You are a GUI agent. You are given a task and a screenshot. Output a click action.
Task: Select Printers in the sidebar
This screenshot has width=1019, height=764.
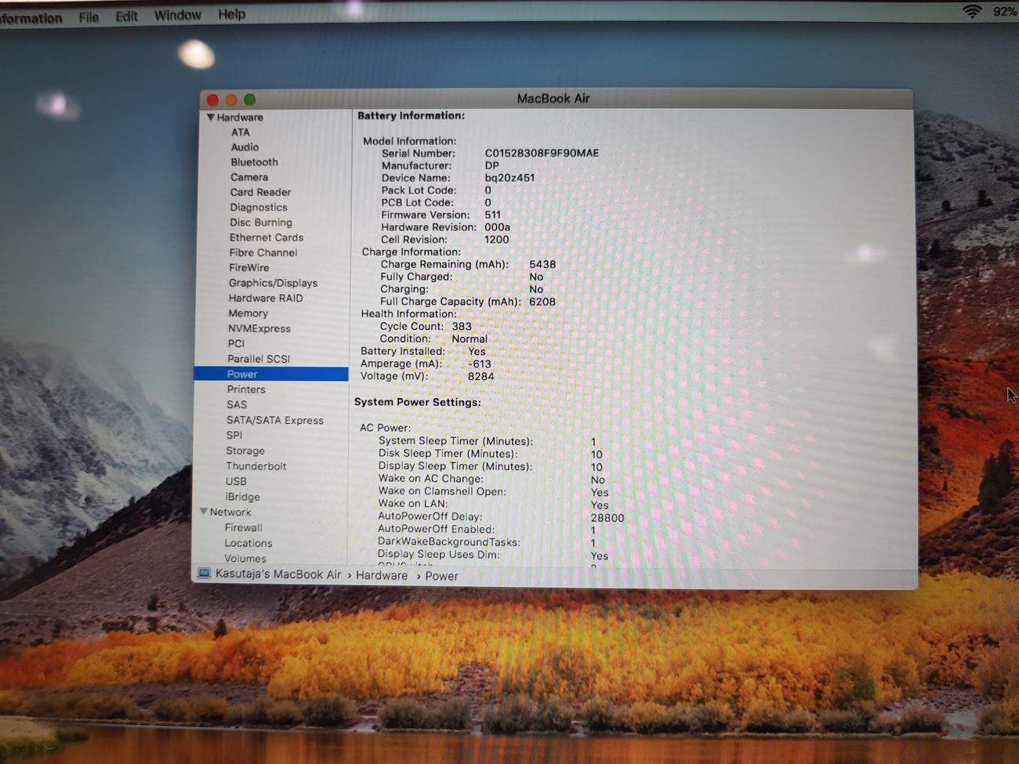[x=246, y=389]
